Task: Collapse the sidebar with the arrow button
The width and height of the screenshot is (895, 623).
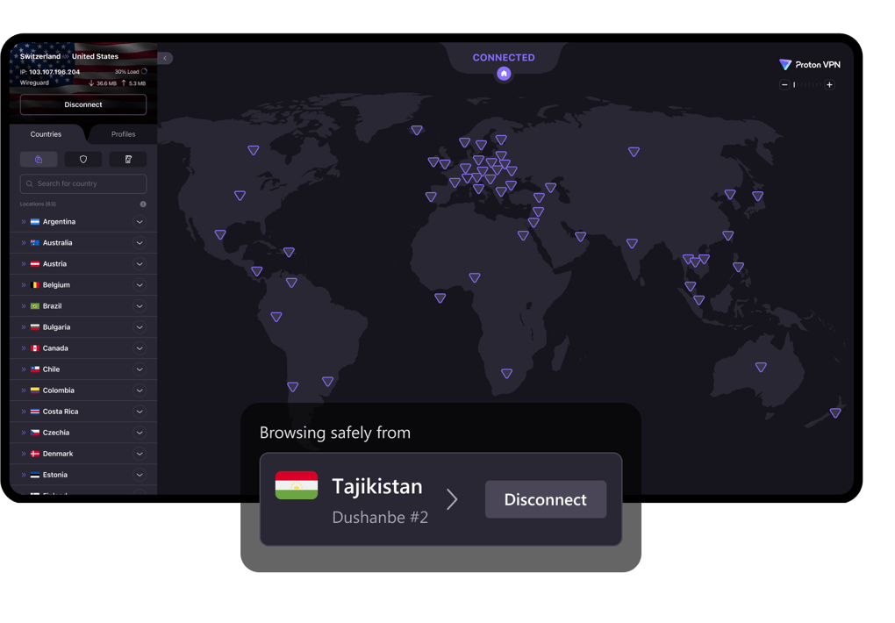Action: 165,58
